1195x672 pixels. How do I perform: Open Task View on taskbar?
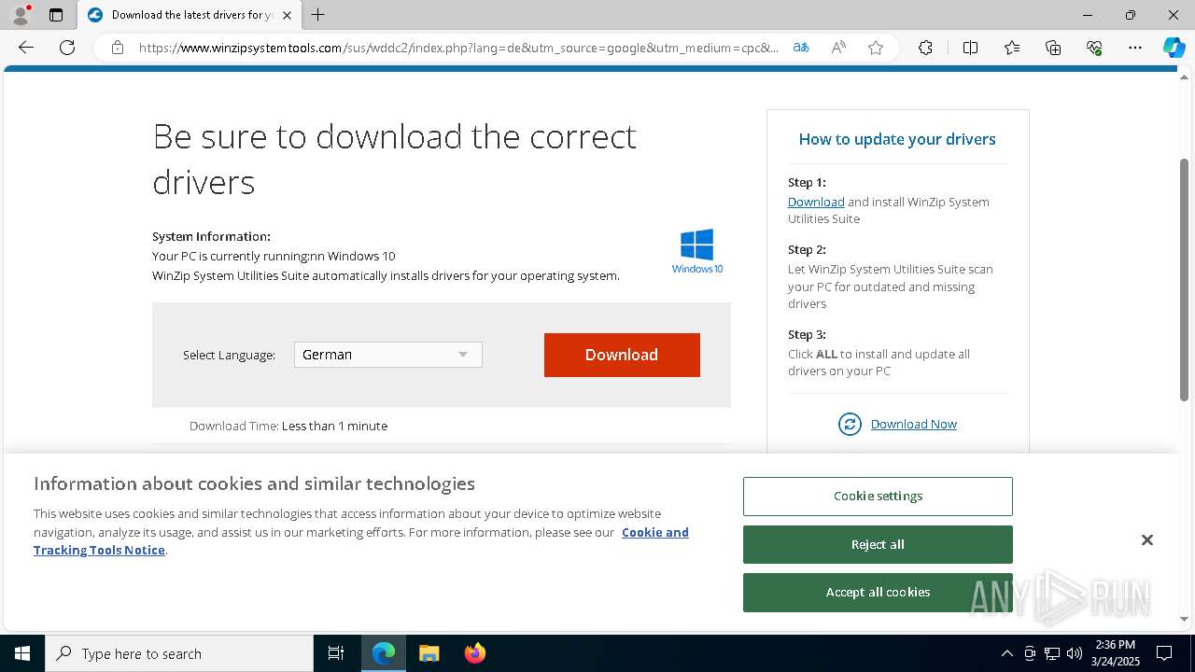[336, 653]
